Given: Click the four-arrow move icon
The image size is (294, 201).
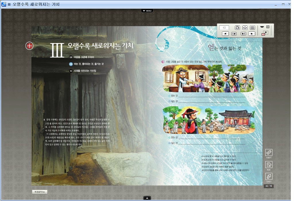Looking at the screenshot, I should [245, 28].
